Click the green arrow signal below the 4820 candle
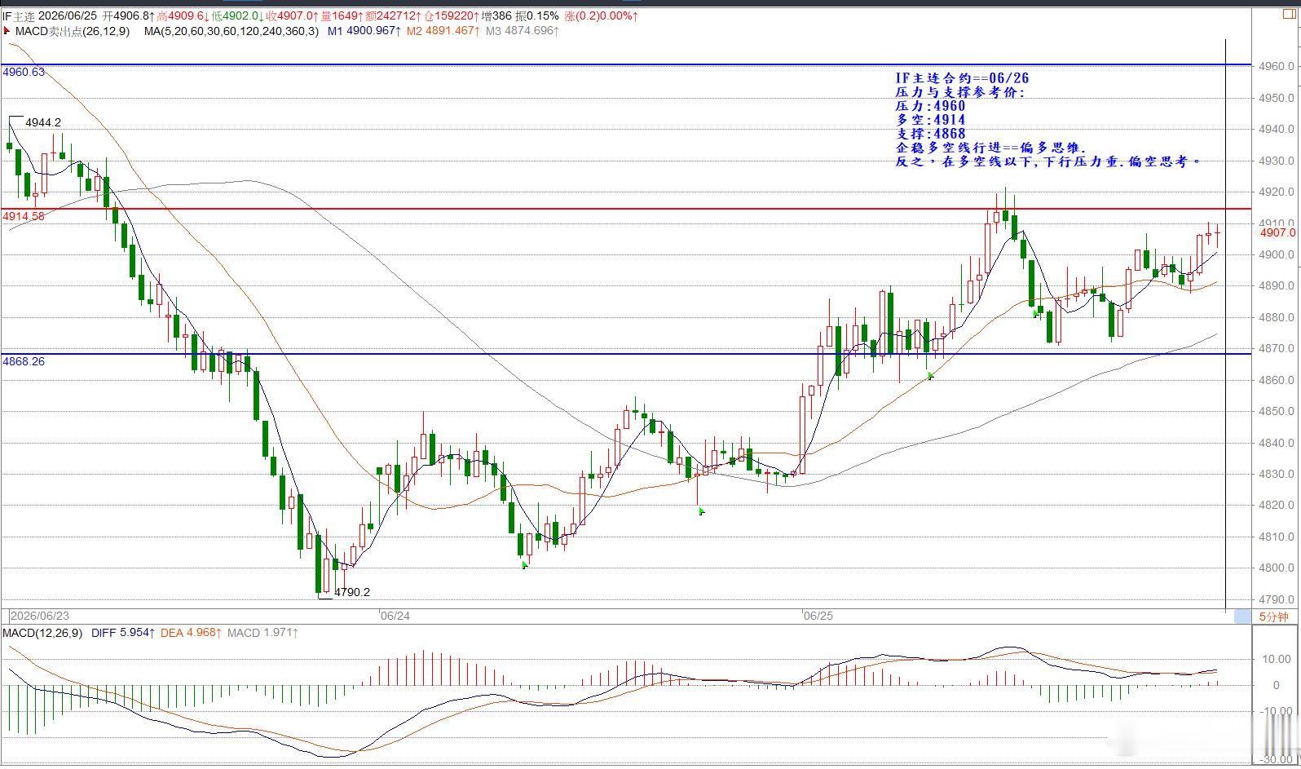The width and height of the screenshot is (1301, 769). point(701,511)
